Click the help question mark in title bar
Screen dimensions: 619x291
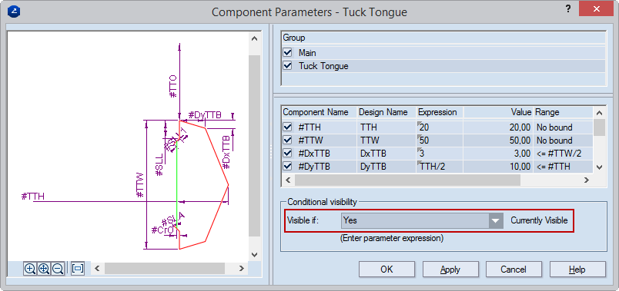[x=568, y=8]
